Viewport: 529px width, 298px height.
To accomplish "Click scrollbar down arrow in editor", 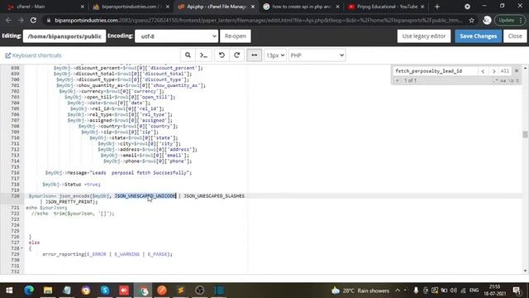I will tap(525, 271).
